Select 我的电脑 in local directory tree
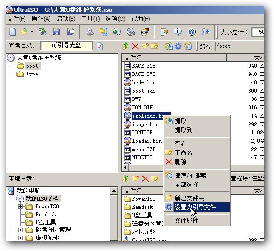Viewport: 274px width, 251px height. coord(28,191)
